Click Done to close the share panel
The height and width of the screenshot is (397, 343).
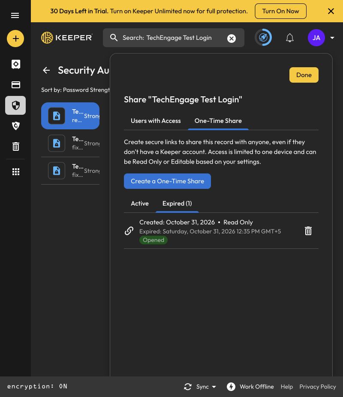304,75
